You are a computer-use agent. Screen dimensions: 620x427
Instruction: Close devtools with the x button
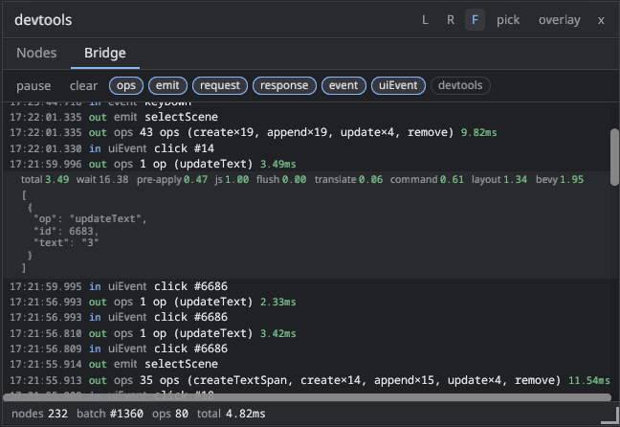point(601,20)
